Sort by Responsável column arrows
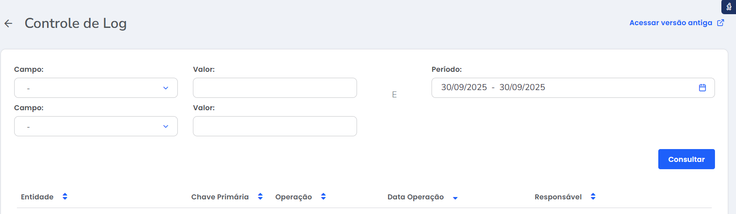The height and width of the screenshot is (214, 736). [x=593, y=197]
